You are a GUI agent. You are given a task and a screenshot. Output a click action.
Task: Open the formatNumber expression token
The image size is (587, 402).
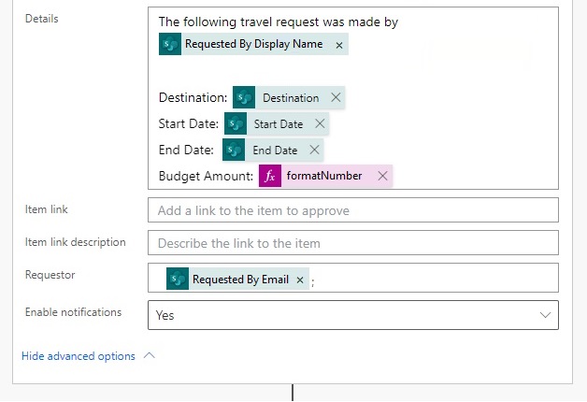[x=324, y=176]
